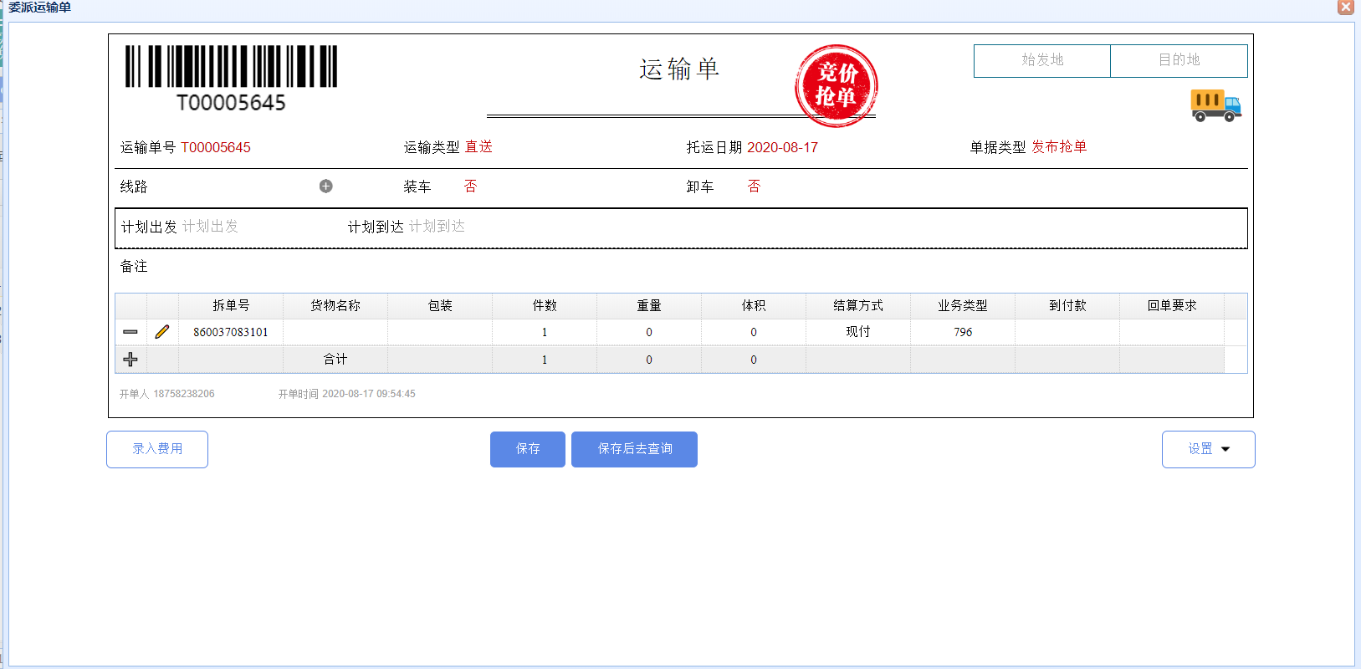Click the 保存 button

pyautogui.click(x=528, y=449)
